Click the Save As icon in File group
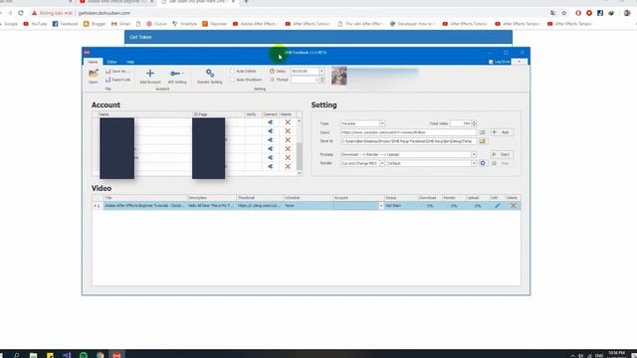The image size is (637, 358). click(117, 72)
